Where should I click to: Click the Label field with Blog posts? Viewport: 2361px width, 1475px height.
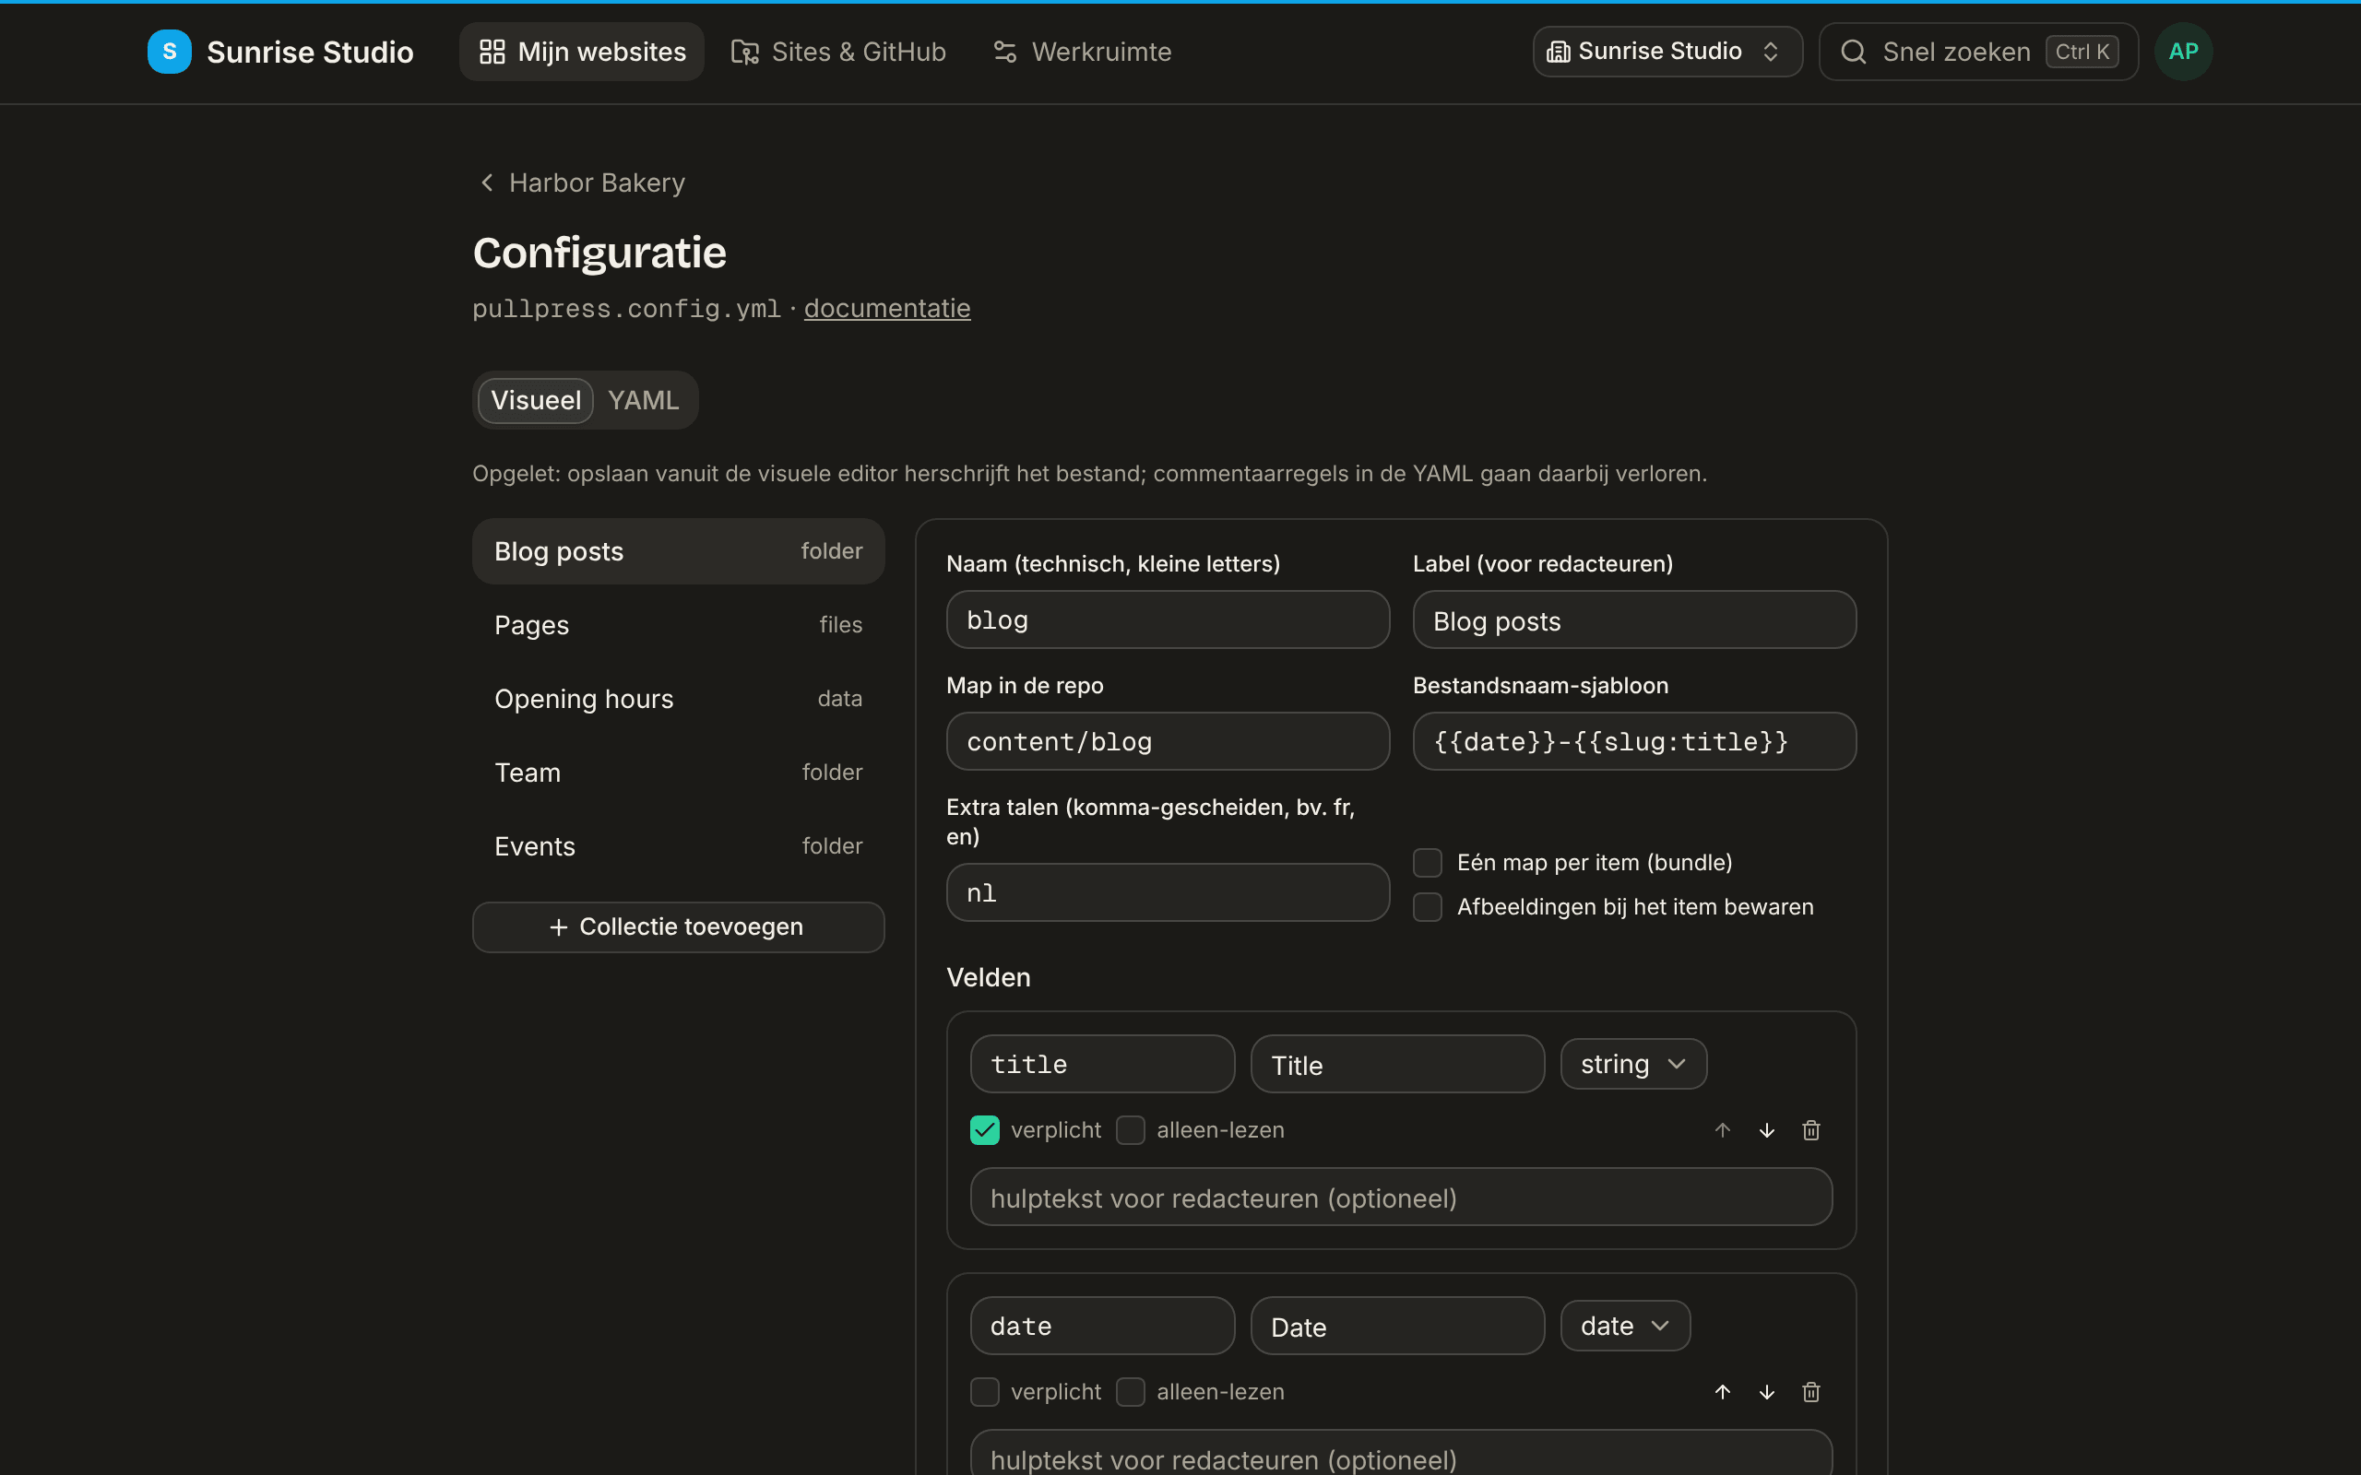pyautogui.click(x=1634, y=619)
